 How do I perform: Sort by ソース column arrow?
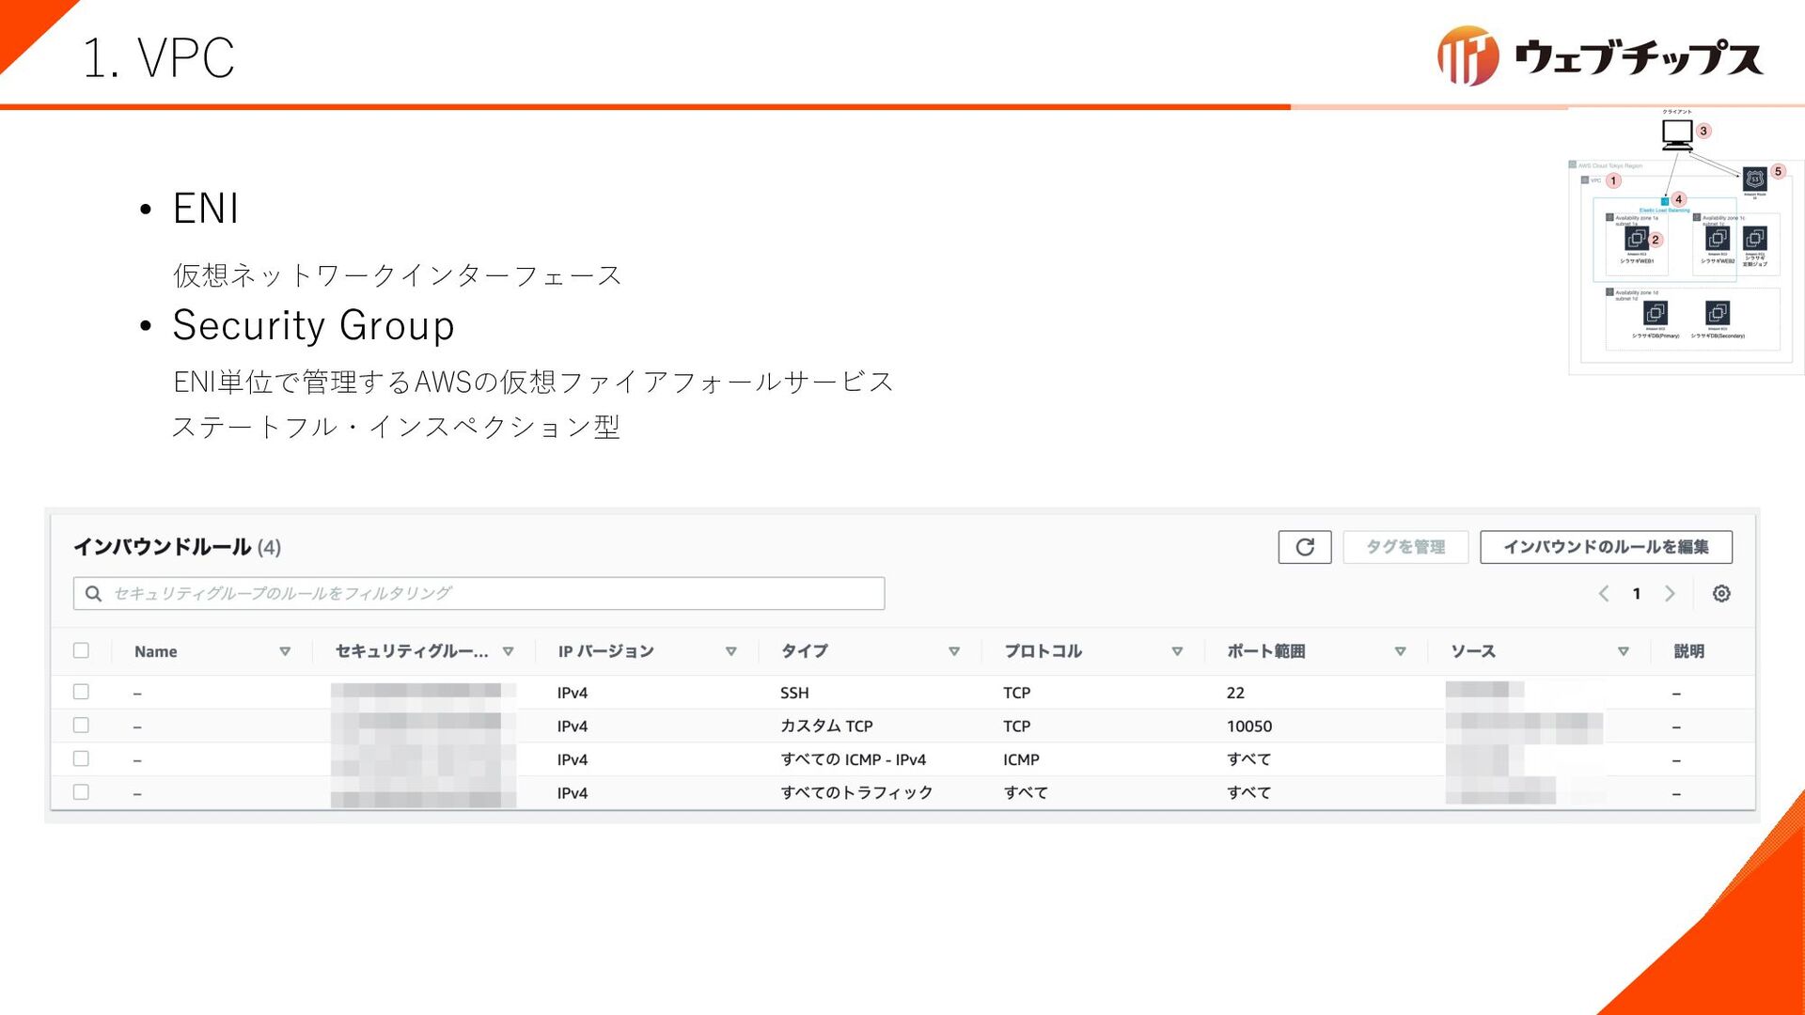click(x=1623, y=651)
